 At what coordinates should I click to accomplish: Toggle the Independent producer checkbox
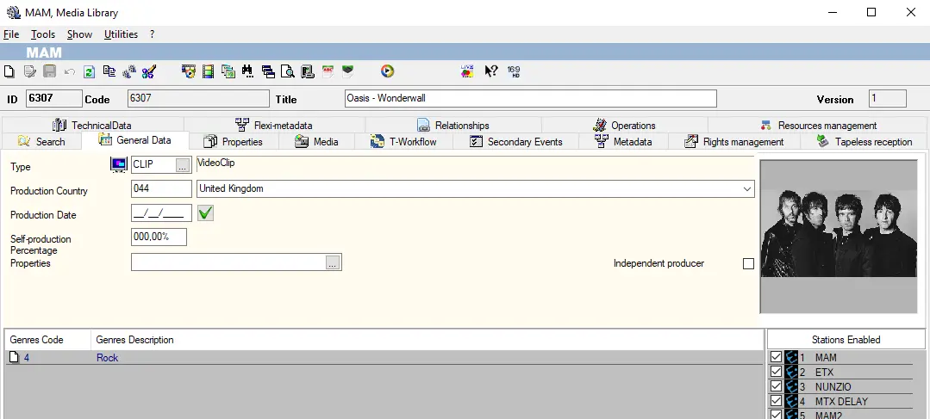(x=748, y=263)
